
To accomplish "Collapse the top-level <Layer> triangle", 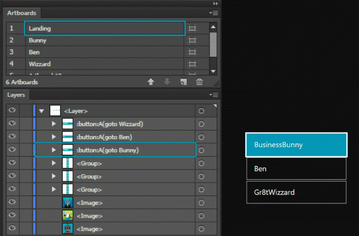I will coord(42,111).
